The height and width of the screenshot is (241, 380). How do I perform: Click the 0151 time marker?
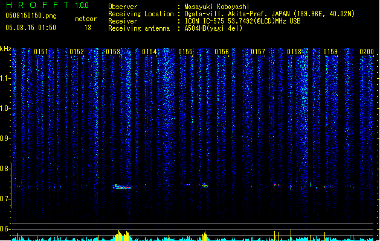[x=41, y=52]
